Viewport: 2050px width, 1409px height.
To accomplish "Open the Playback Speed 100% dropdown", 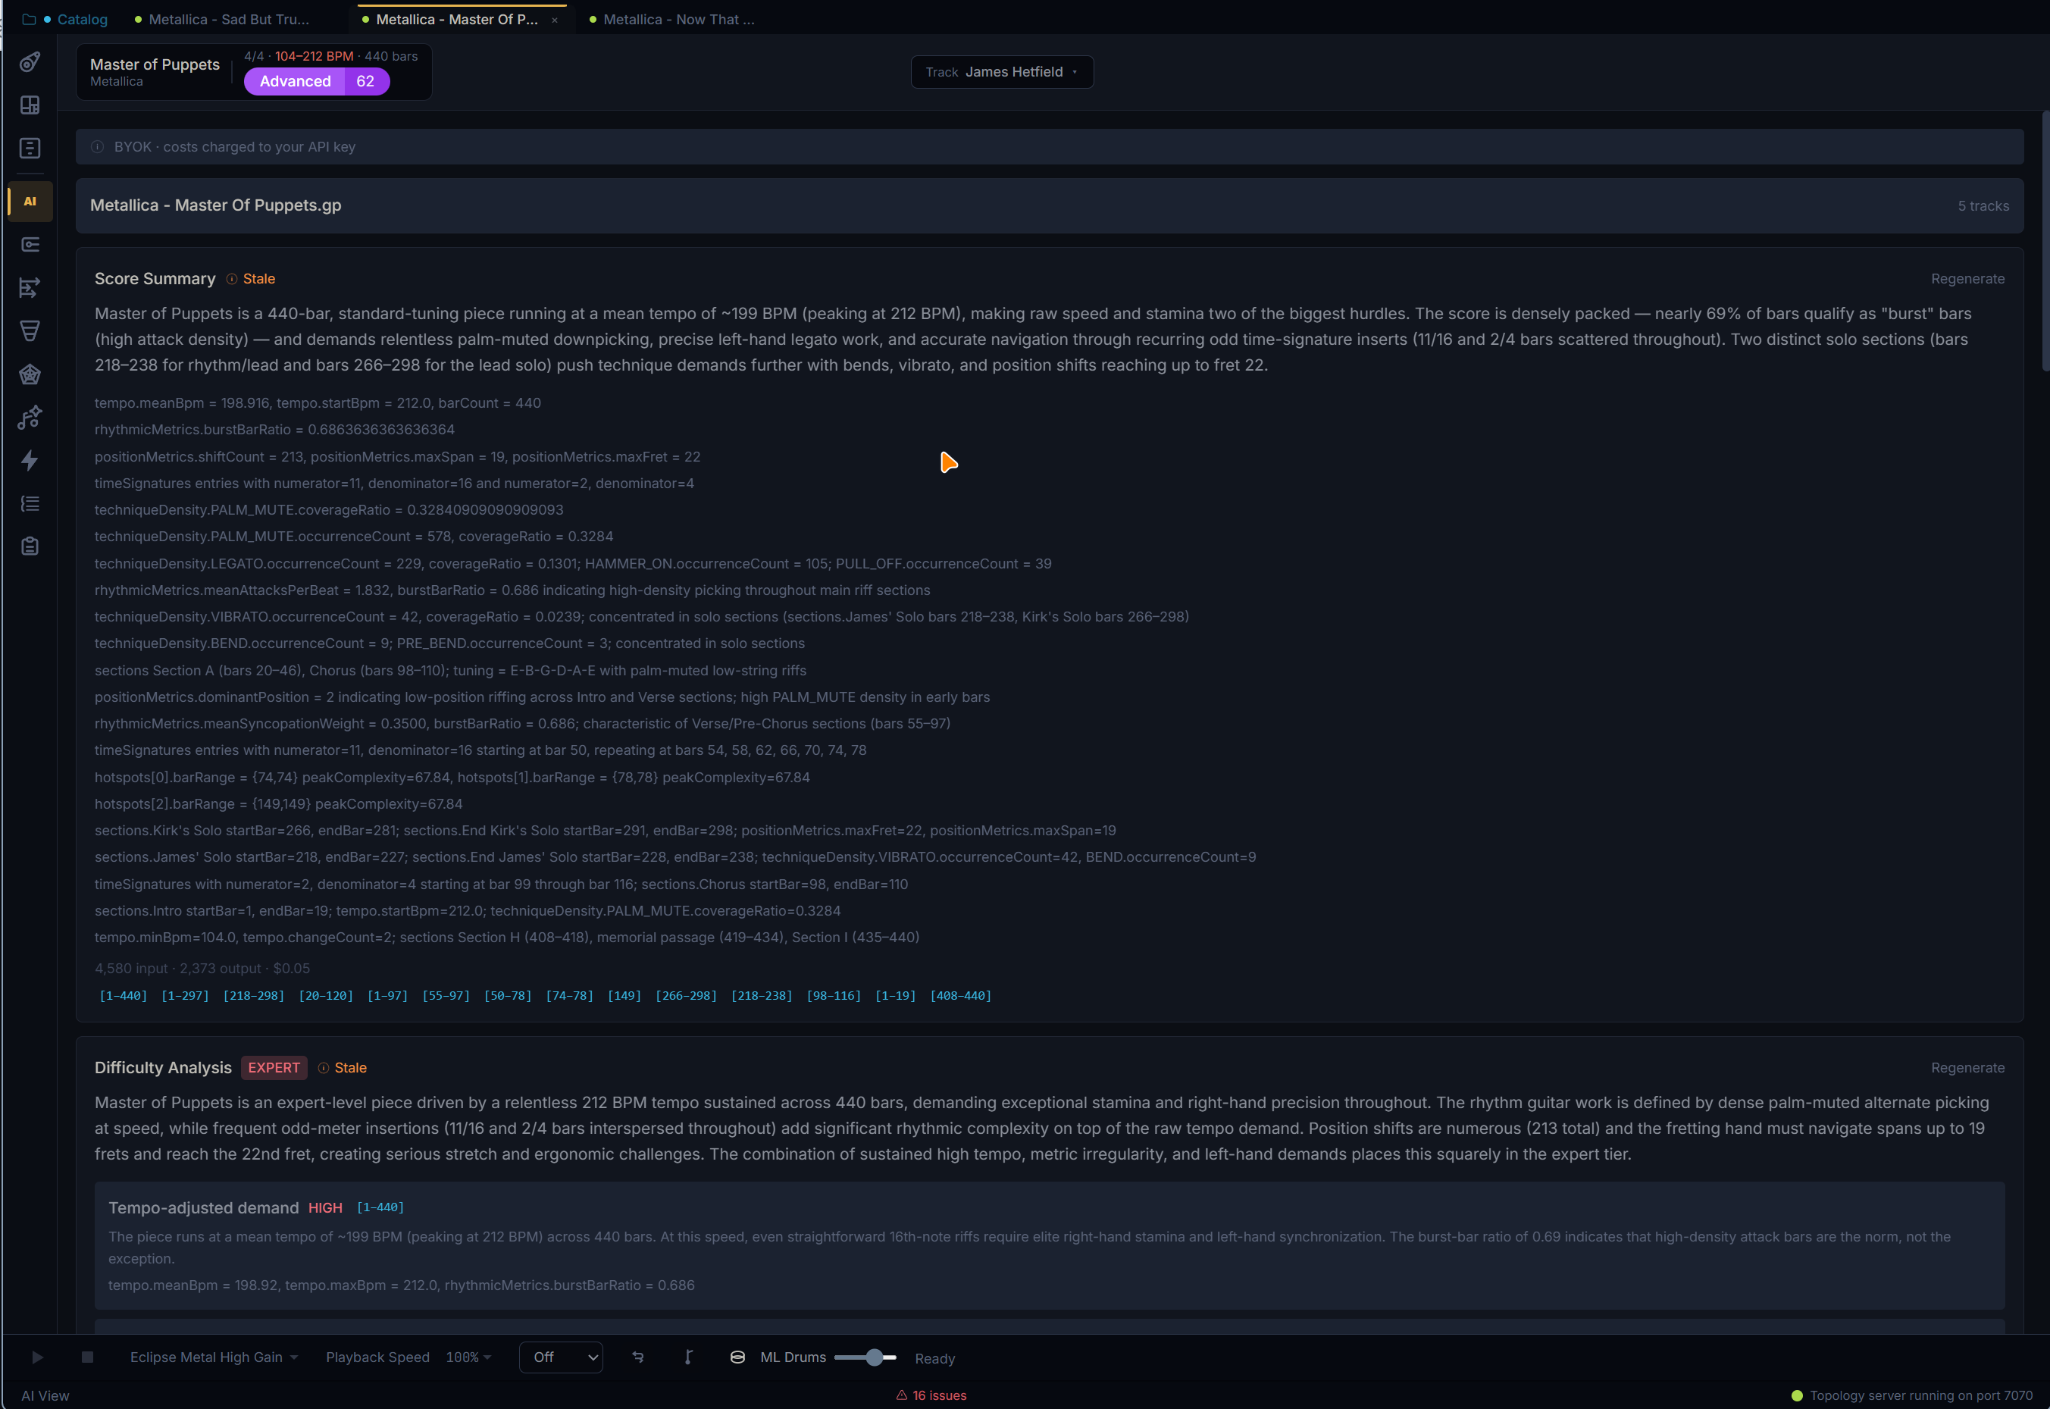I will pyautogui.click(x=468, y=1357).
